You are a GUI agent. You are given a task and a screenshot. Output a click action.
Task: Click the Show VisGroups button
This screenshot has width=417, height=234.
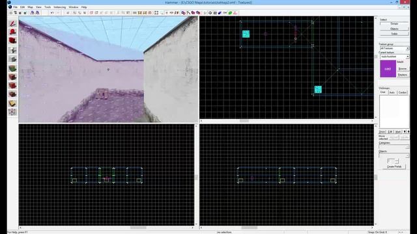(x=382, y=131)
